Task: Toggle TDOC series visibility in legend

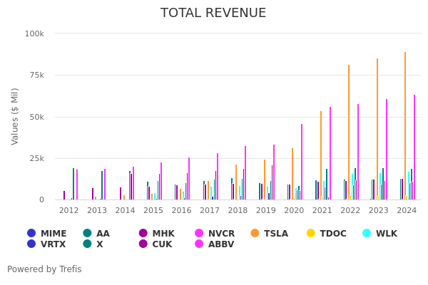Action: pyautogui.click(x=335, y=233)
